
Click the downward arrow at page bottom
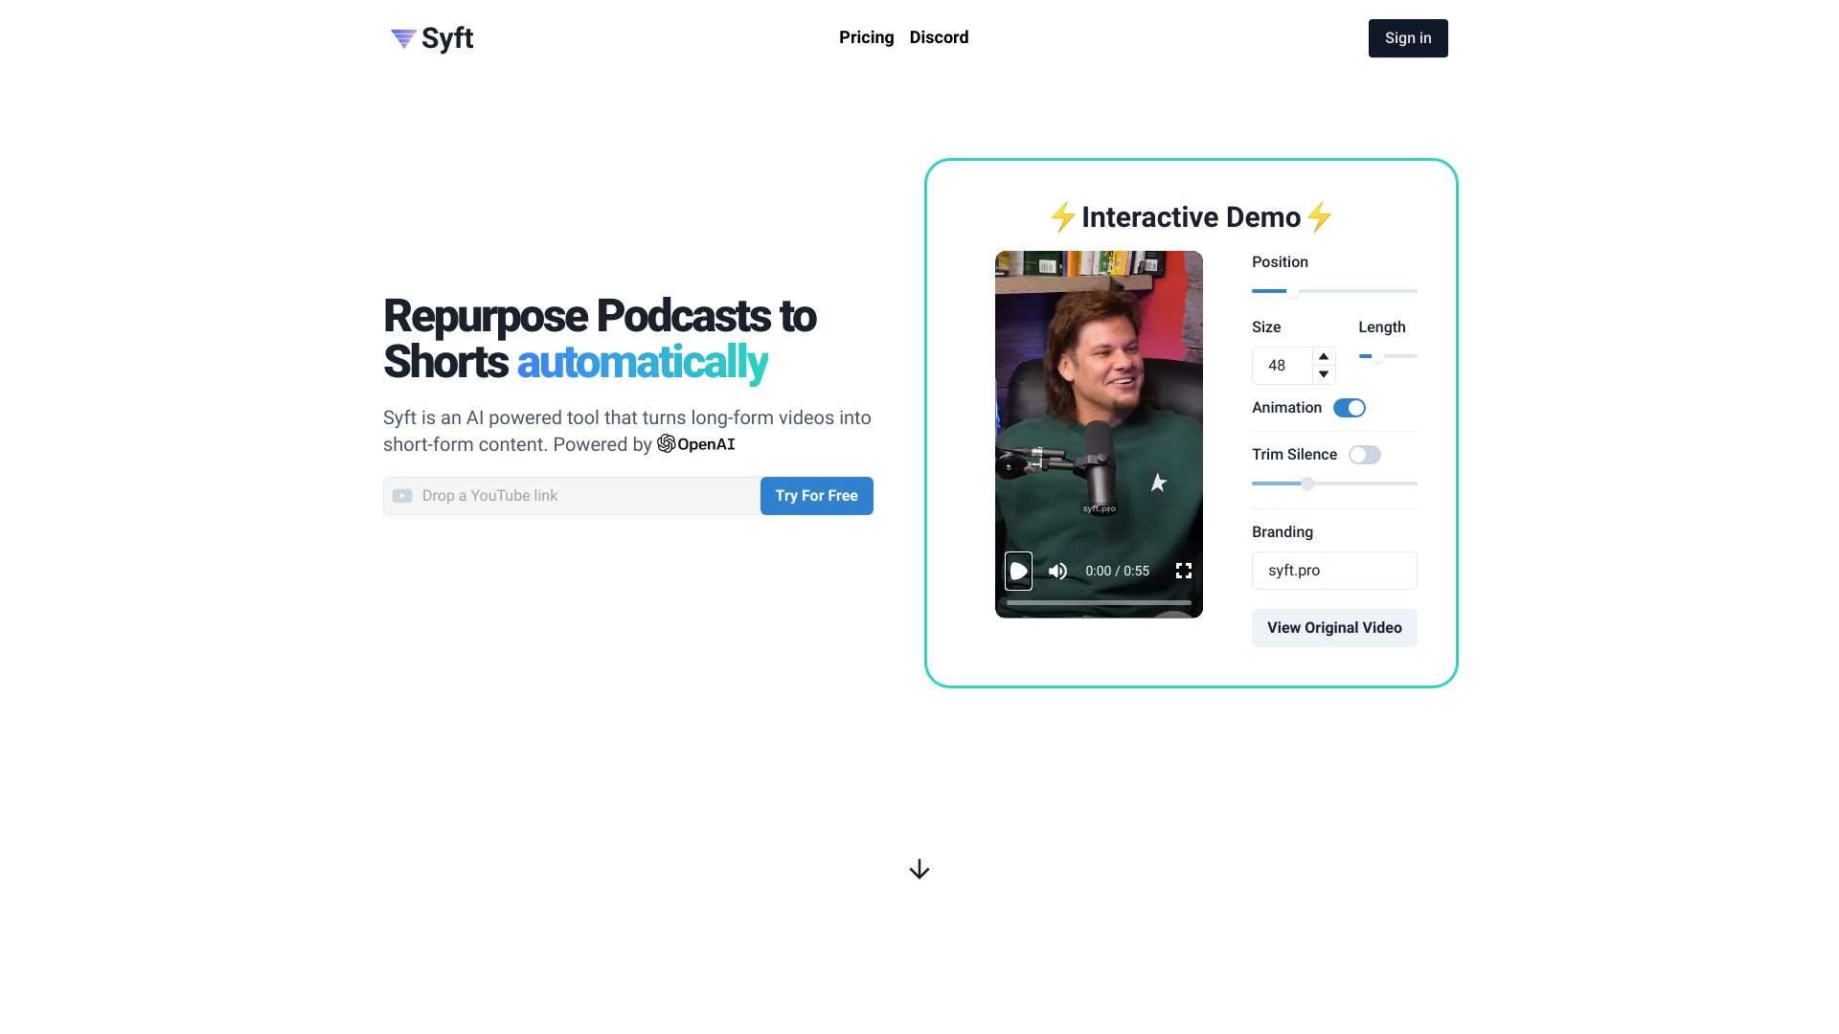point(919,869)
